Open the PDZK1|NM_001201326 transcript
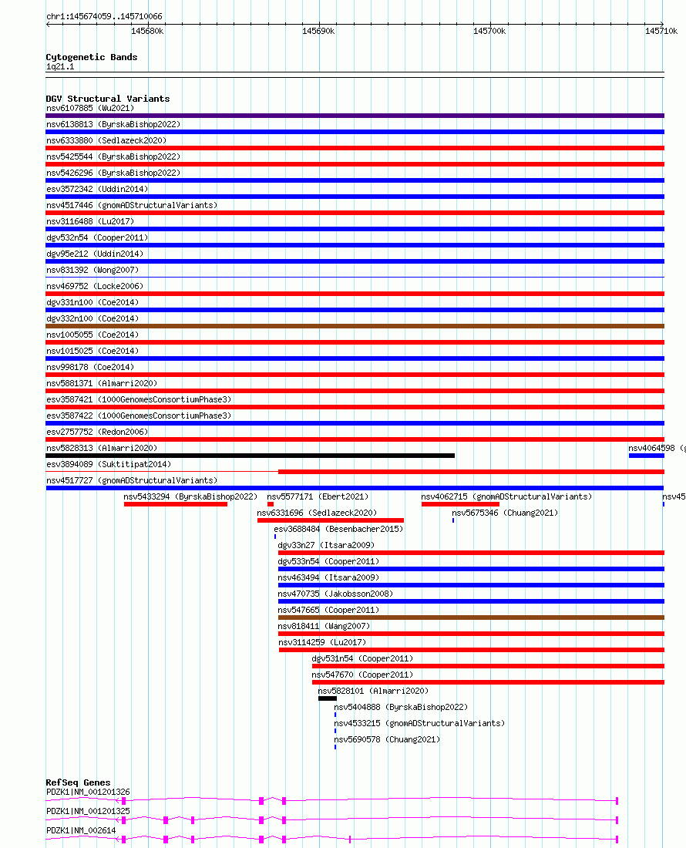This screenshot has width=686, height=848. pos(88,792)
